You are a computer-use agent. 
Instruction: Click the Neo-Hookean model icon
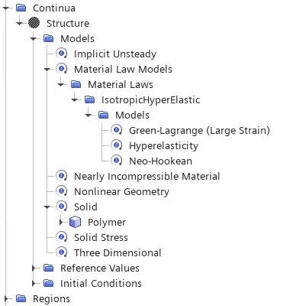point(117,161)
